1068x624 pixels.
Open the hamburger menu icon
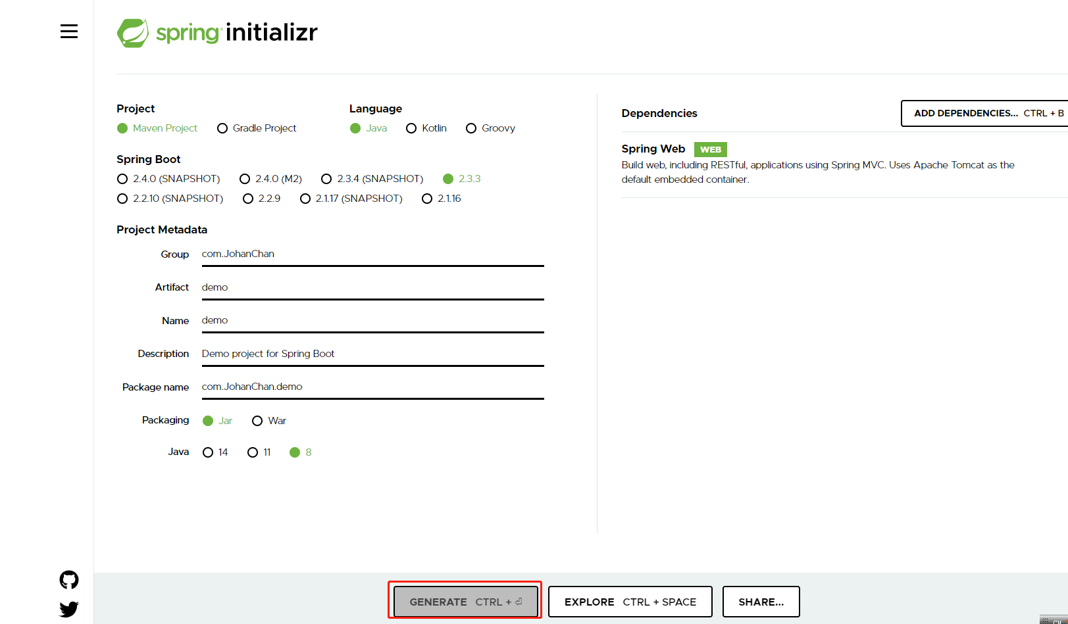click(69, 32)
